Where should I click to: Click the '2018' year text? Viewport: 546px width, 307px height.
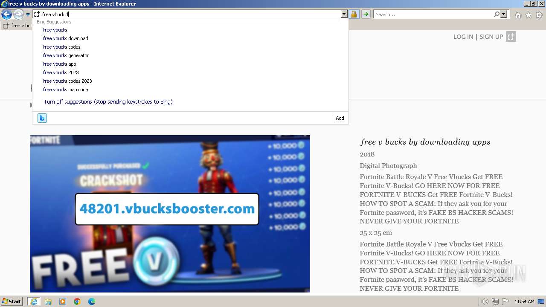[x=367, y=154]
